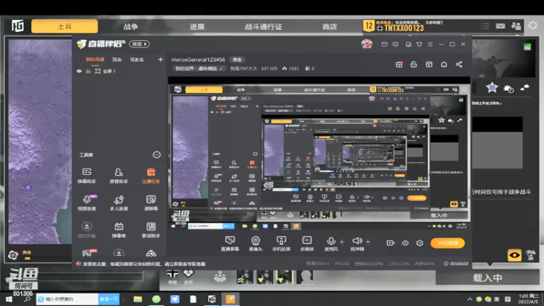Toggle 扬声器 speaker mute
Image resolution: width=544 pixels, height=306 pixels.
pyautogui.click(x=357, y=243)
